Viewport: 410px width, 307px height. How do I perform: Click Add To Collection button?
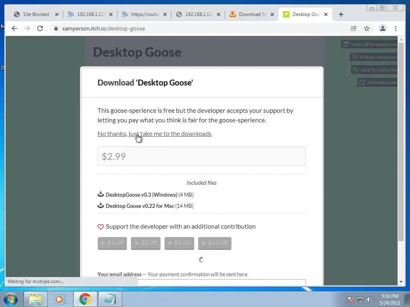[x=374, y=70]
